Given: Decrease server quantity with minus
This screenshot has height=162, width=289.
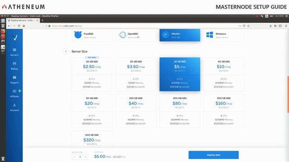Looking at the screenshot, I should click(x=75, y=157).
